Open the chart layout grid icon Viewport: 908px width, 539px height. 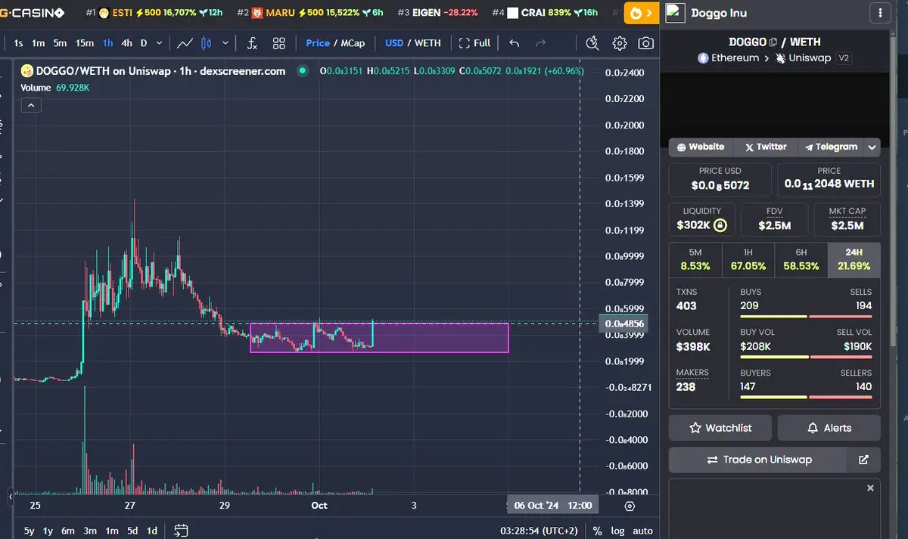tap(279, 43)
